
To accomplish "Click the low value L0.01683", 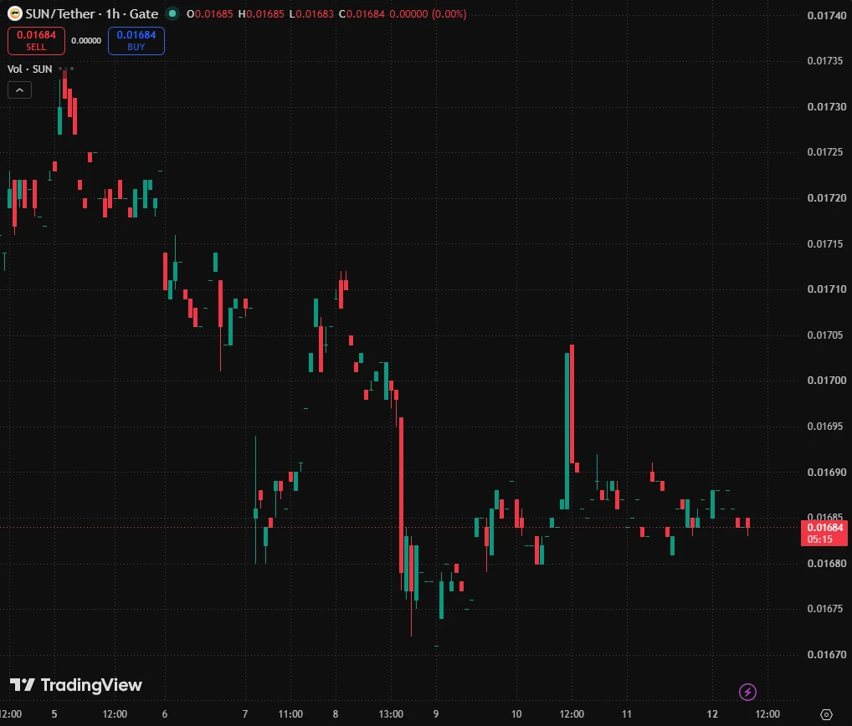I will [311, 14].
